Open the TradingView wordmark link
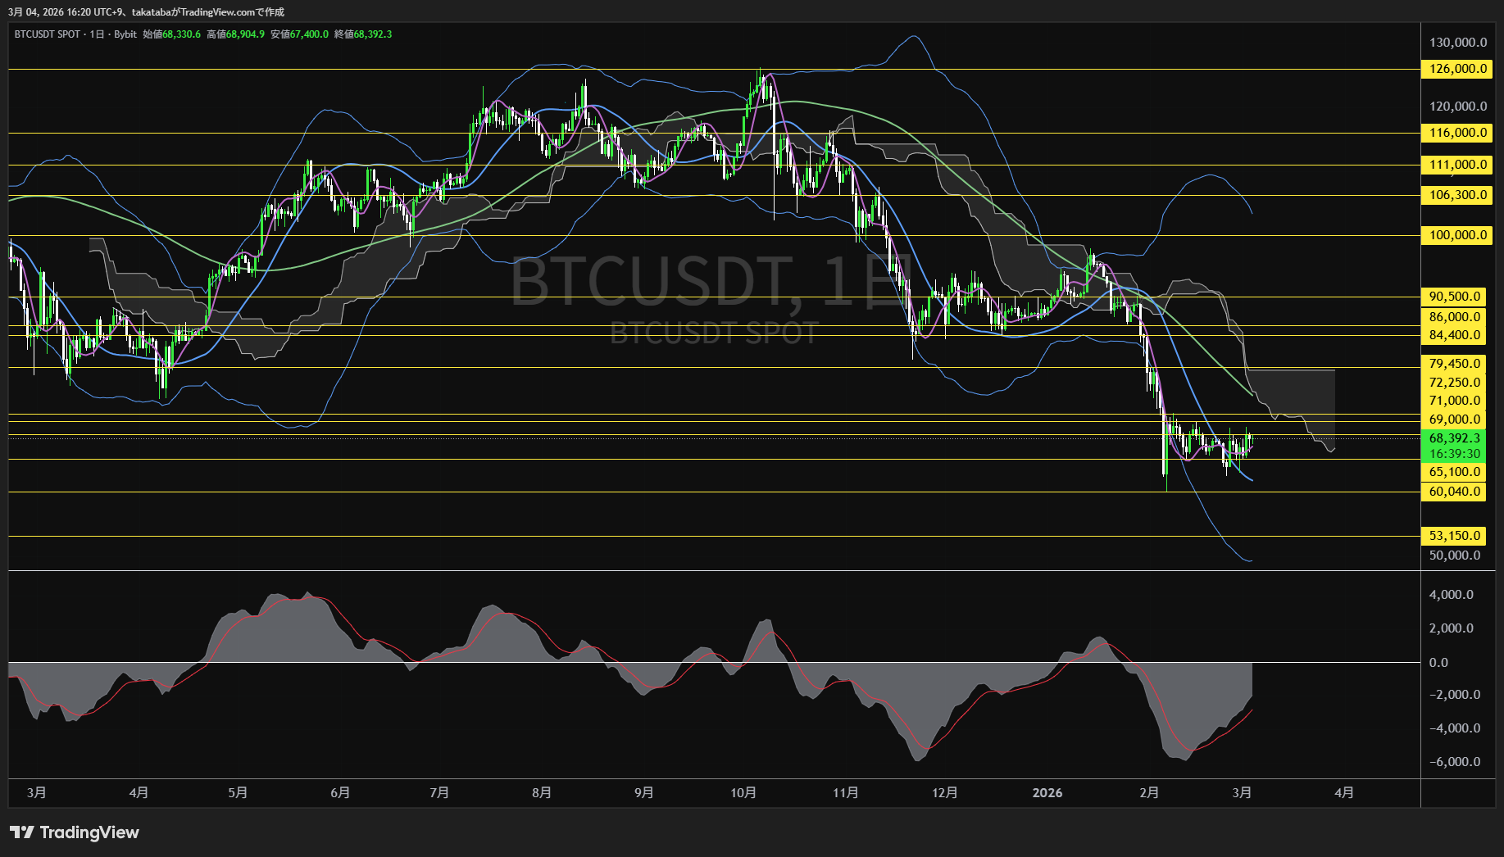1504x857 pixels. pos(89,832)
